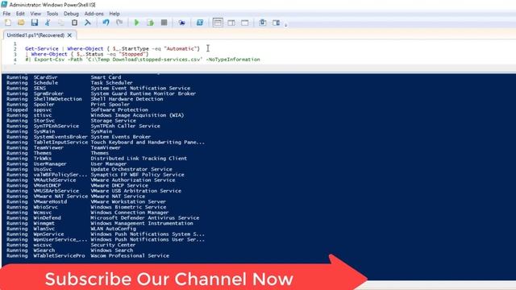Show script pane on top layout icon
This screenshot has height=290, width=516.
pos(218,23)
